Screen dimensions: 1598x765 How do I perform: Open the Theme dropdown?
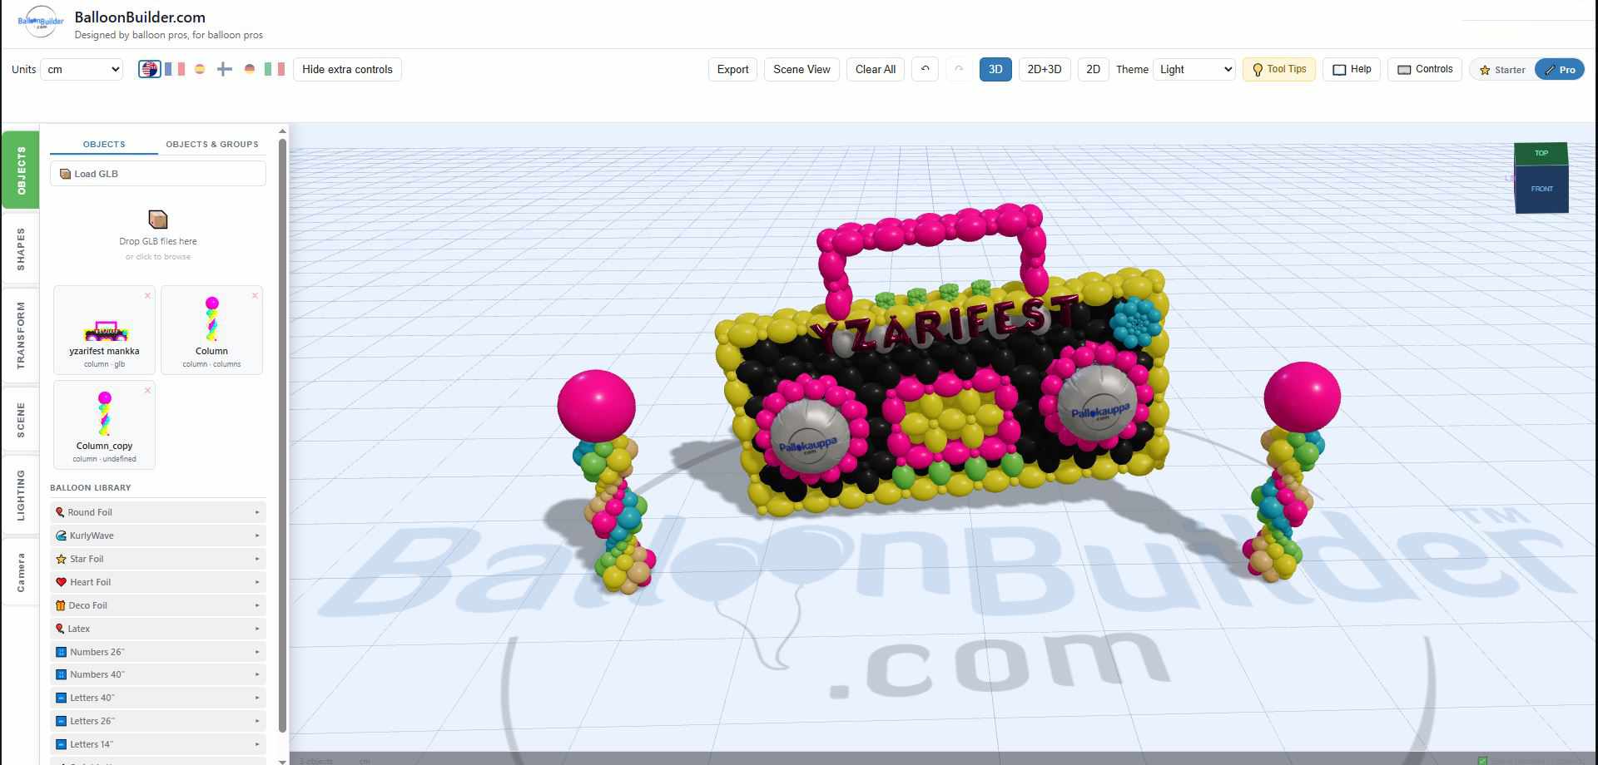(1194, 69)
